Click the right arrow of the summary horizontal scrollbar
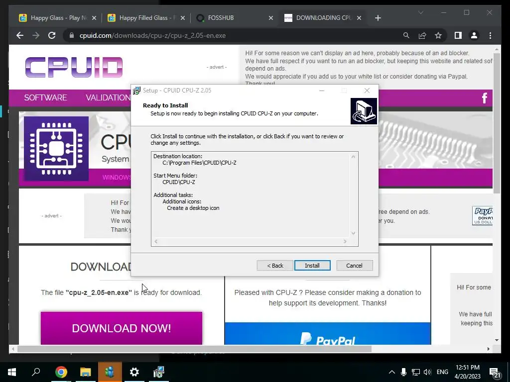The width and height of the screenshot is (510, 382). (345, 241)
